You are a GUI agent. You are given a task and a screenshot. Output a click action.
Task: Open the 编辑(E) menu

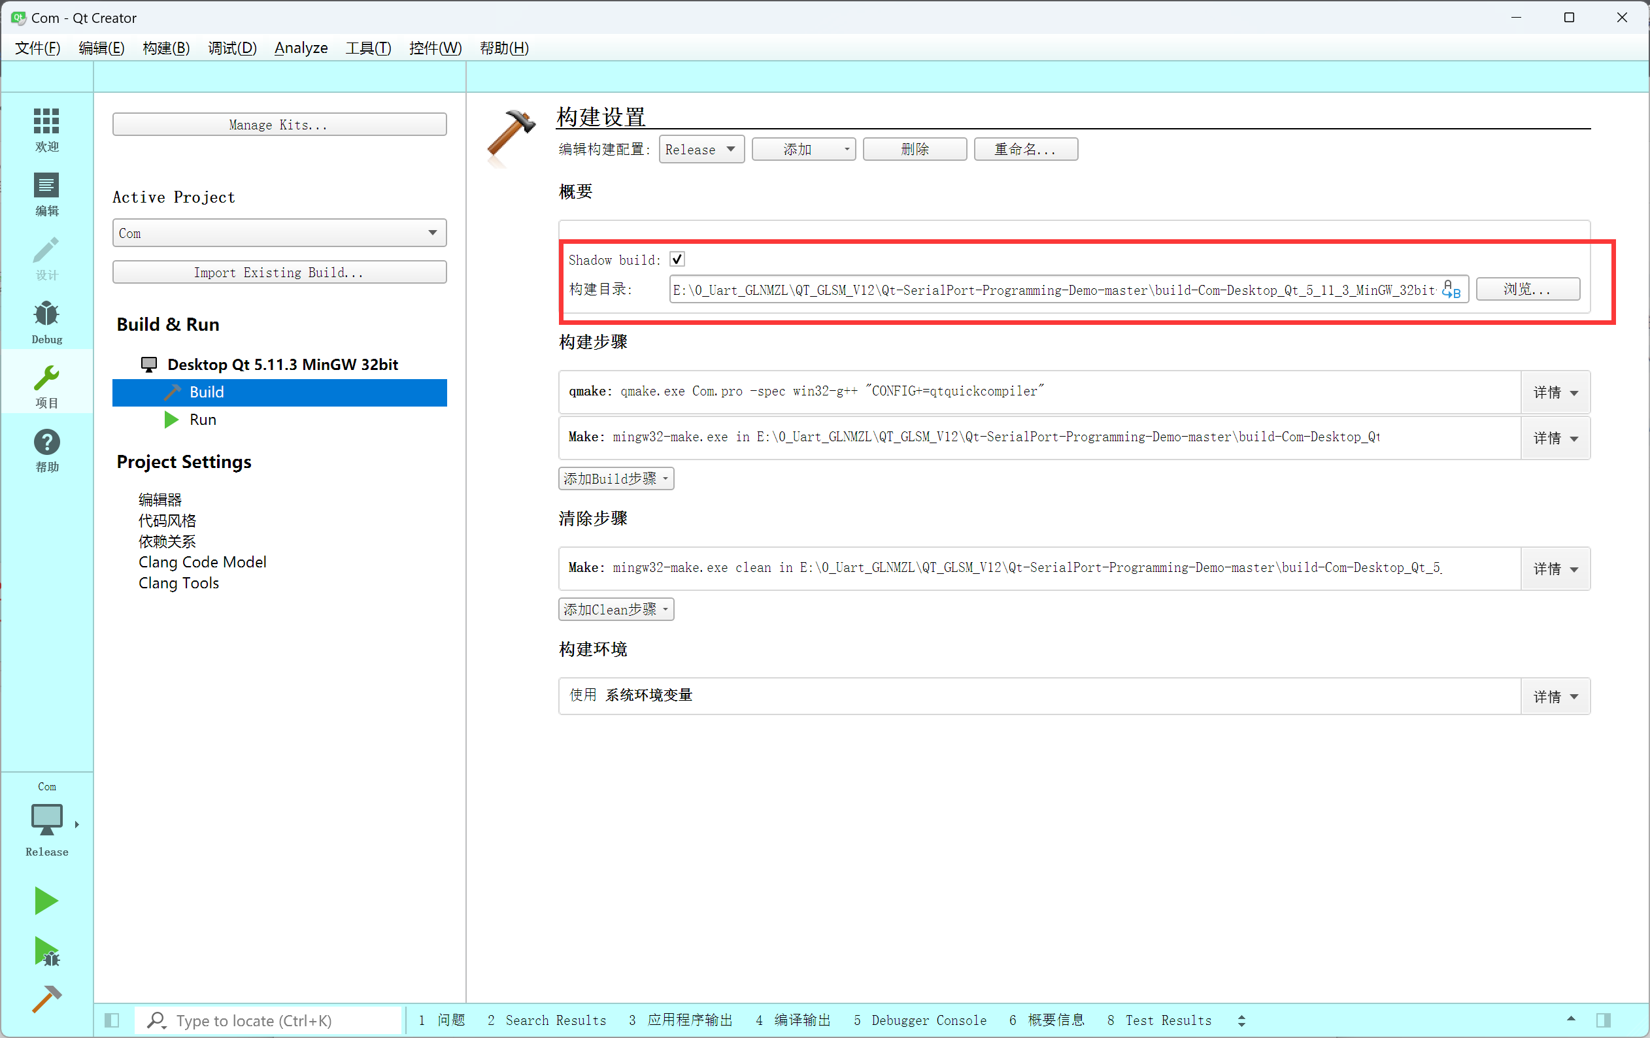101,48
